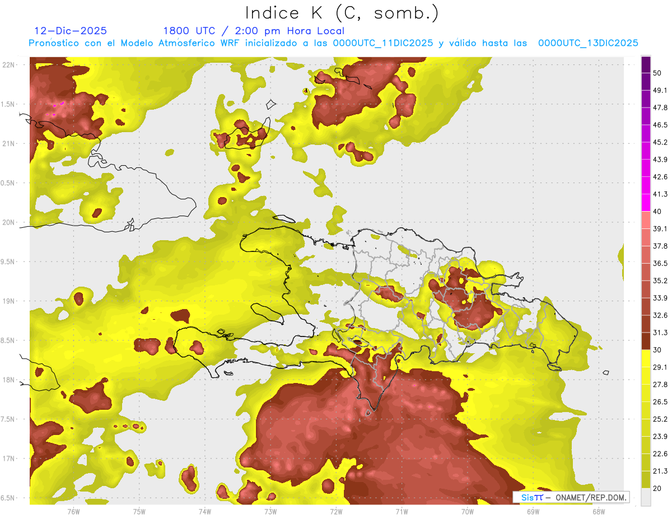Image resolution: width=672 pixels, height=519 pixels.
Task: Pick the light gray legend swatch below 20
Action: point(646,497)
